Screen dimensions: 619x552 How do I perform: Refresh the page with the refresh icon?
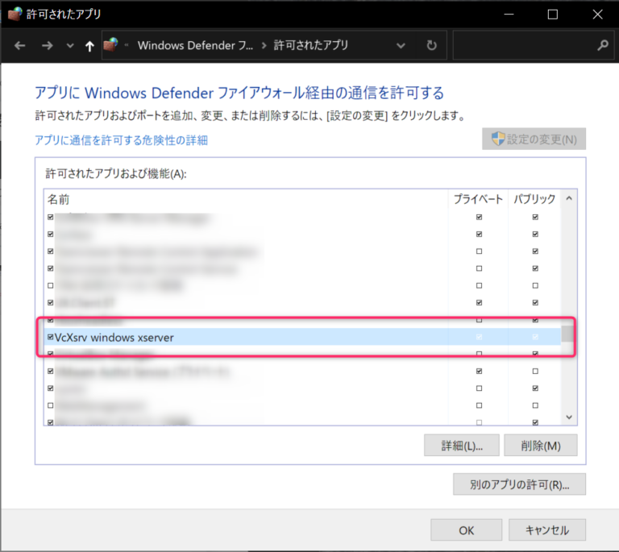point(431,45)
